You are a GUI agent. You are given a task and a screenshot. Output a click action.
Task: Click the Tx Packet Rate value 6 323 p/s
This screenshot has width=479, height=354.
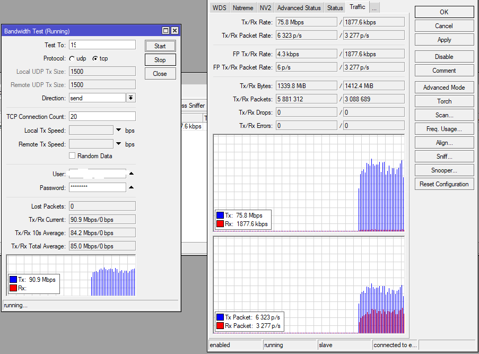[307, 35]
